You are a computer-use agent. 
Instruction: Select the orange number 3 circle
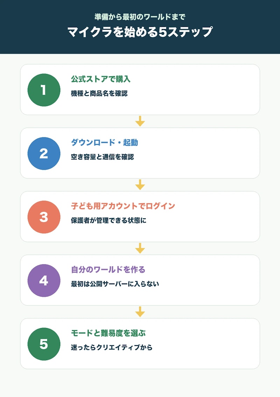44,217
